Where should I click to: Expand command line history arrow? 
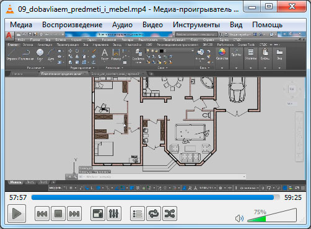click(244, 177)
